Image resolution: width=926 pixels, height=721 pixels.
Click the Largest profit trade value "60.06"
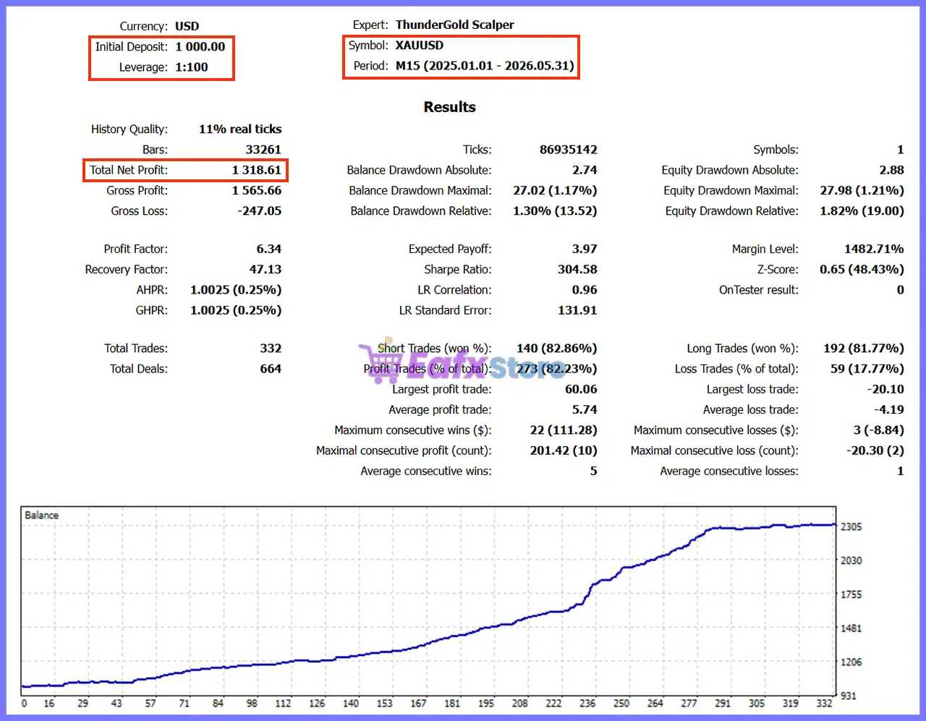pyautogui.click(x=581, y=389)
